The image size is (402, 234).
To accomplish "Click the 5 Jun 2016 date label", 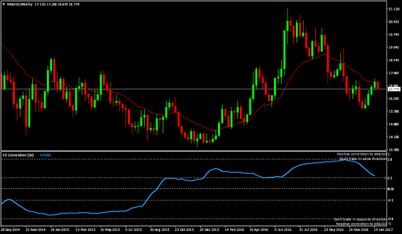I will click(x=283, y=229).
